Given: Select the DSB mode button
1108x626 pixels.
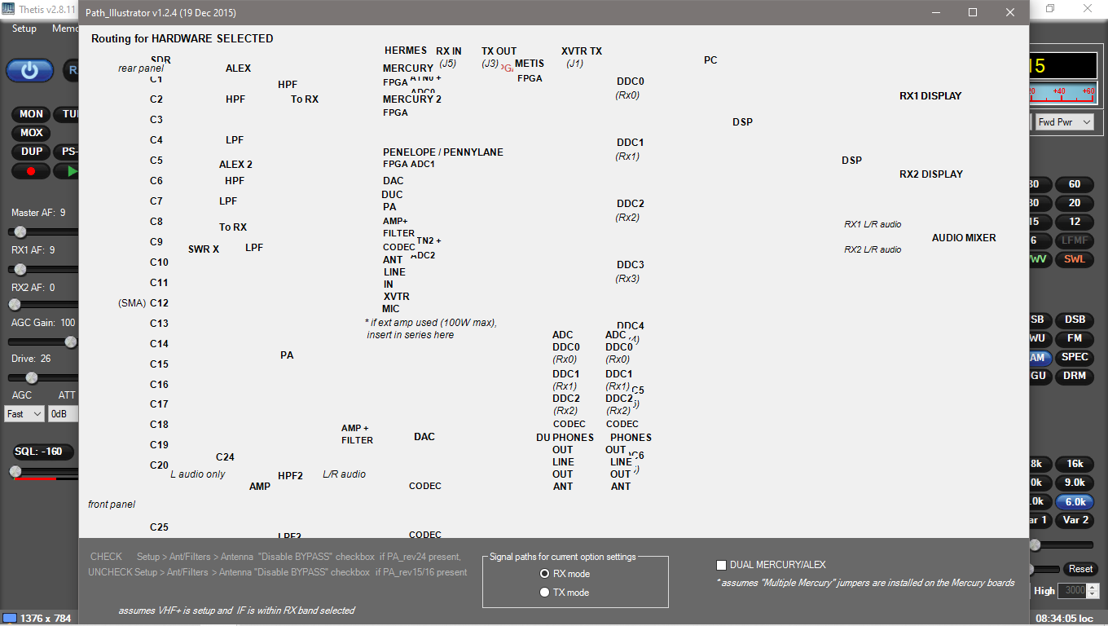Looking at the screenshot, I should point(1074,320).
